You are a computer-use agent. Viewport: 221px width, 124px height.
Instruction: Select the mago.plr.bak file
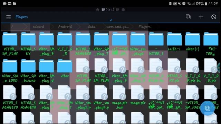pos(119,97)
